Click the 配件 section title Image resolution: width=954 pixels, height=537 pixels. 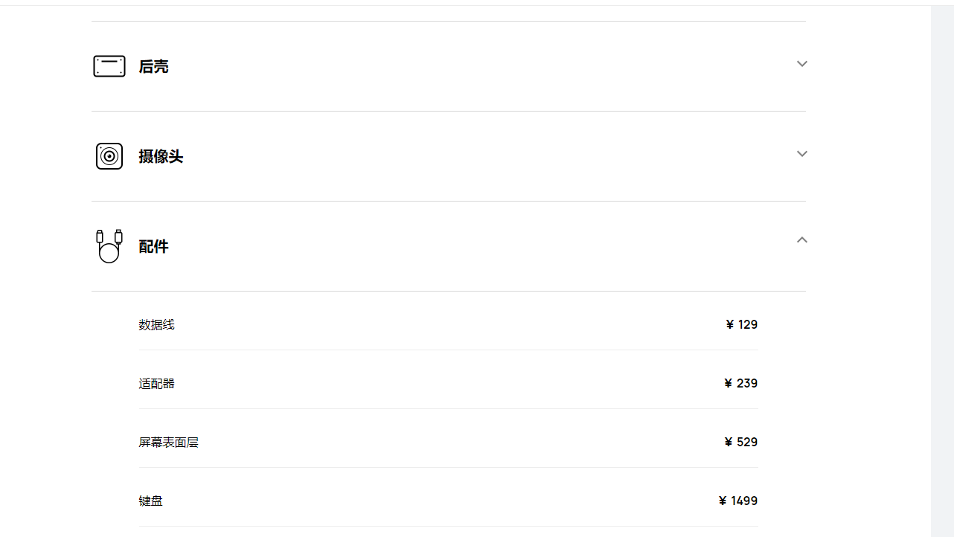[x=153, y=247]
